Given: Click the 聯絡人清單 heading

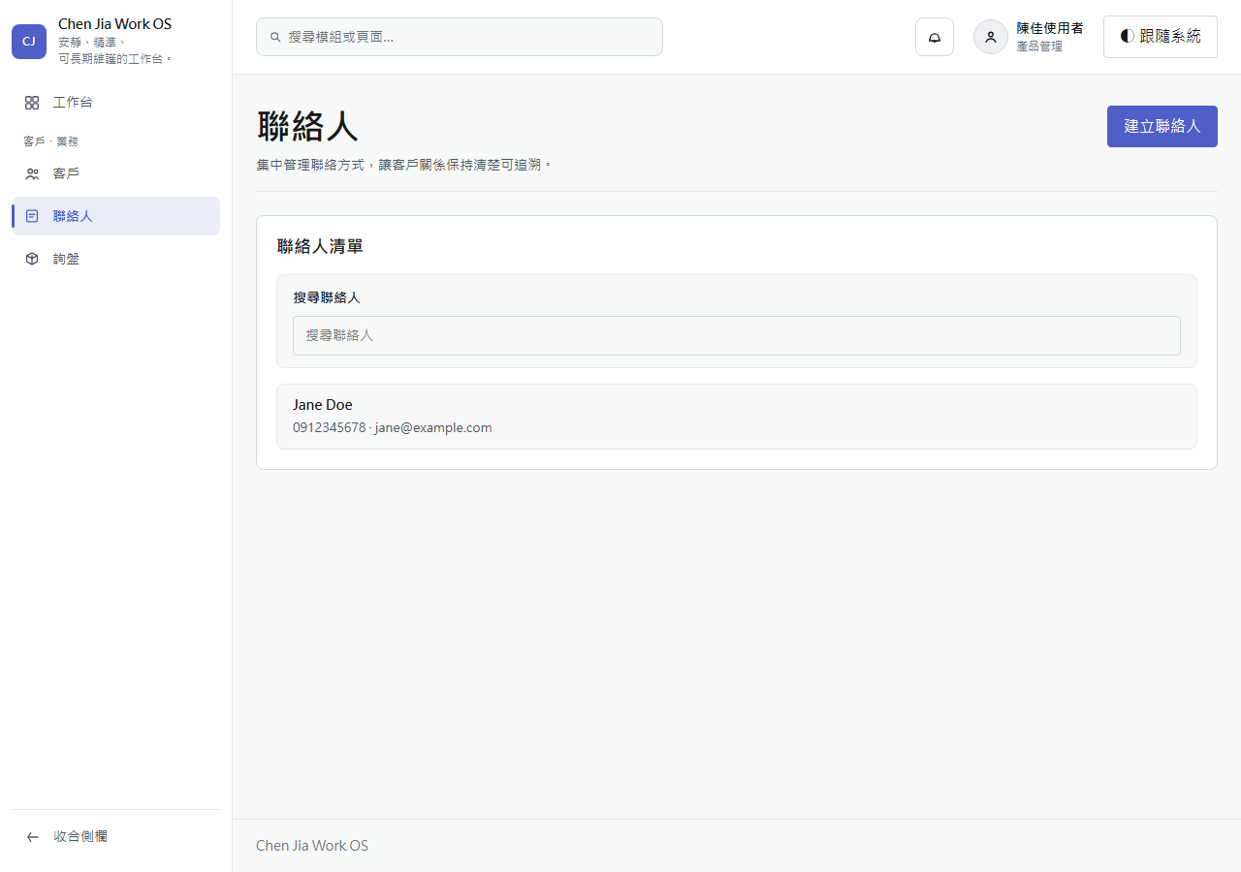Looking at the screenshot, I should tap(320, 247).
